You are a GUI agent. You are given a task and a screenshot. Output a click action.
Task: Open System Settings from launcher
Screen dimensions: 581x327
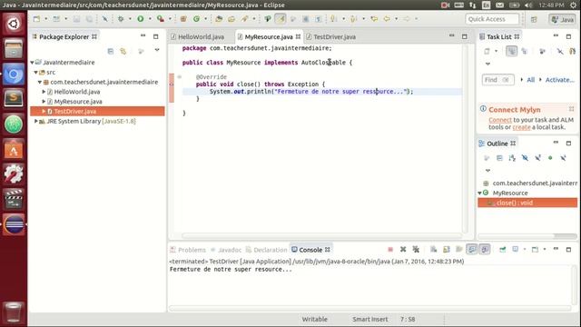pos(14,173)
